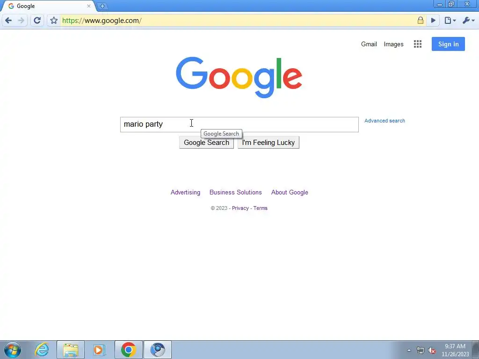Viewport: 479px width, 359px height.
Task: Open the Privacy link in footer
Action: 240,208
